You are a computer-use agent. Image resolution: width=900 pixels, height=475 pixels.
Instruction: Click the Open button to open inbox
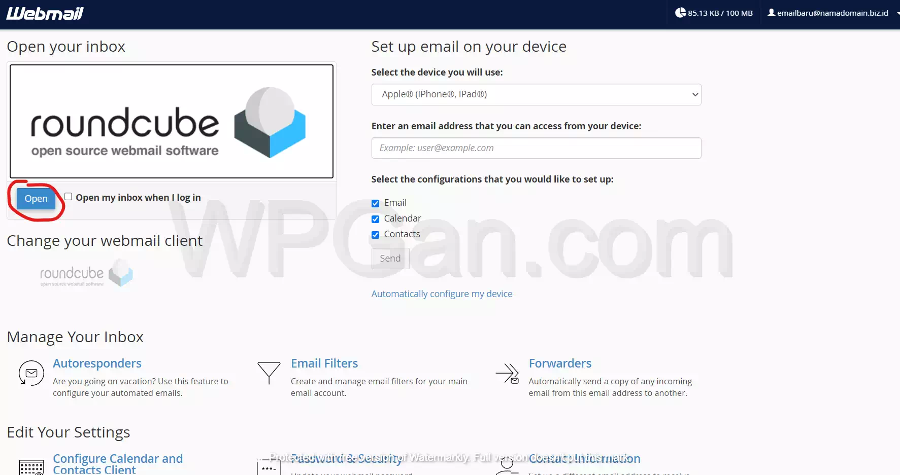pyautogui.click(x=36, y=199)
